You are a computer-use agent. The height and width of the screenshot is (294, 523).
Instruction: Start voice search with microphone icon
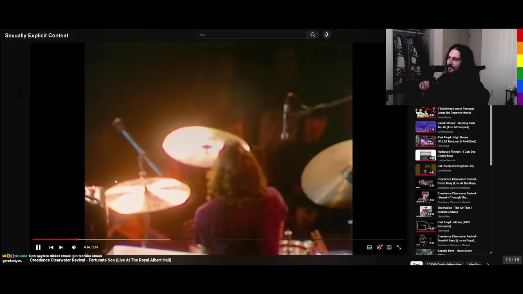(x=326, y=35)
